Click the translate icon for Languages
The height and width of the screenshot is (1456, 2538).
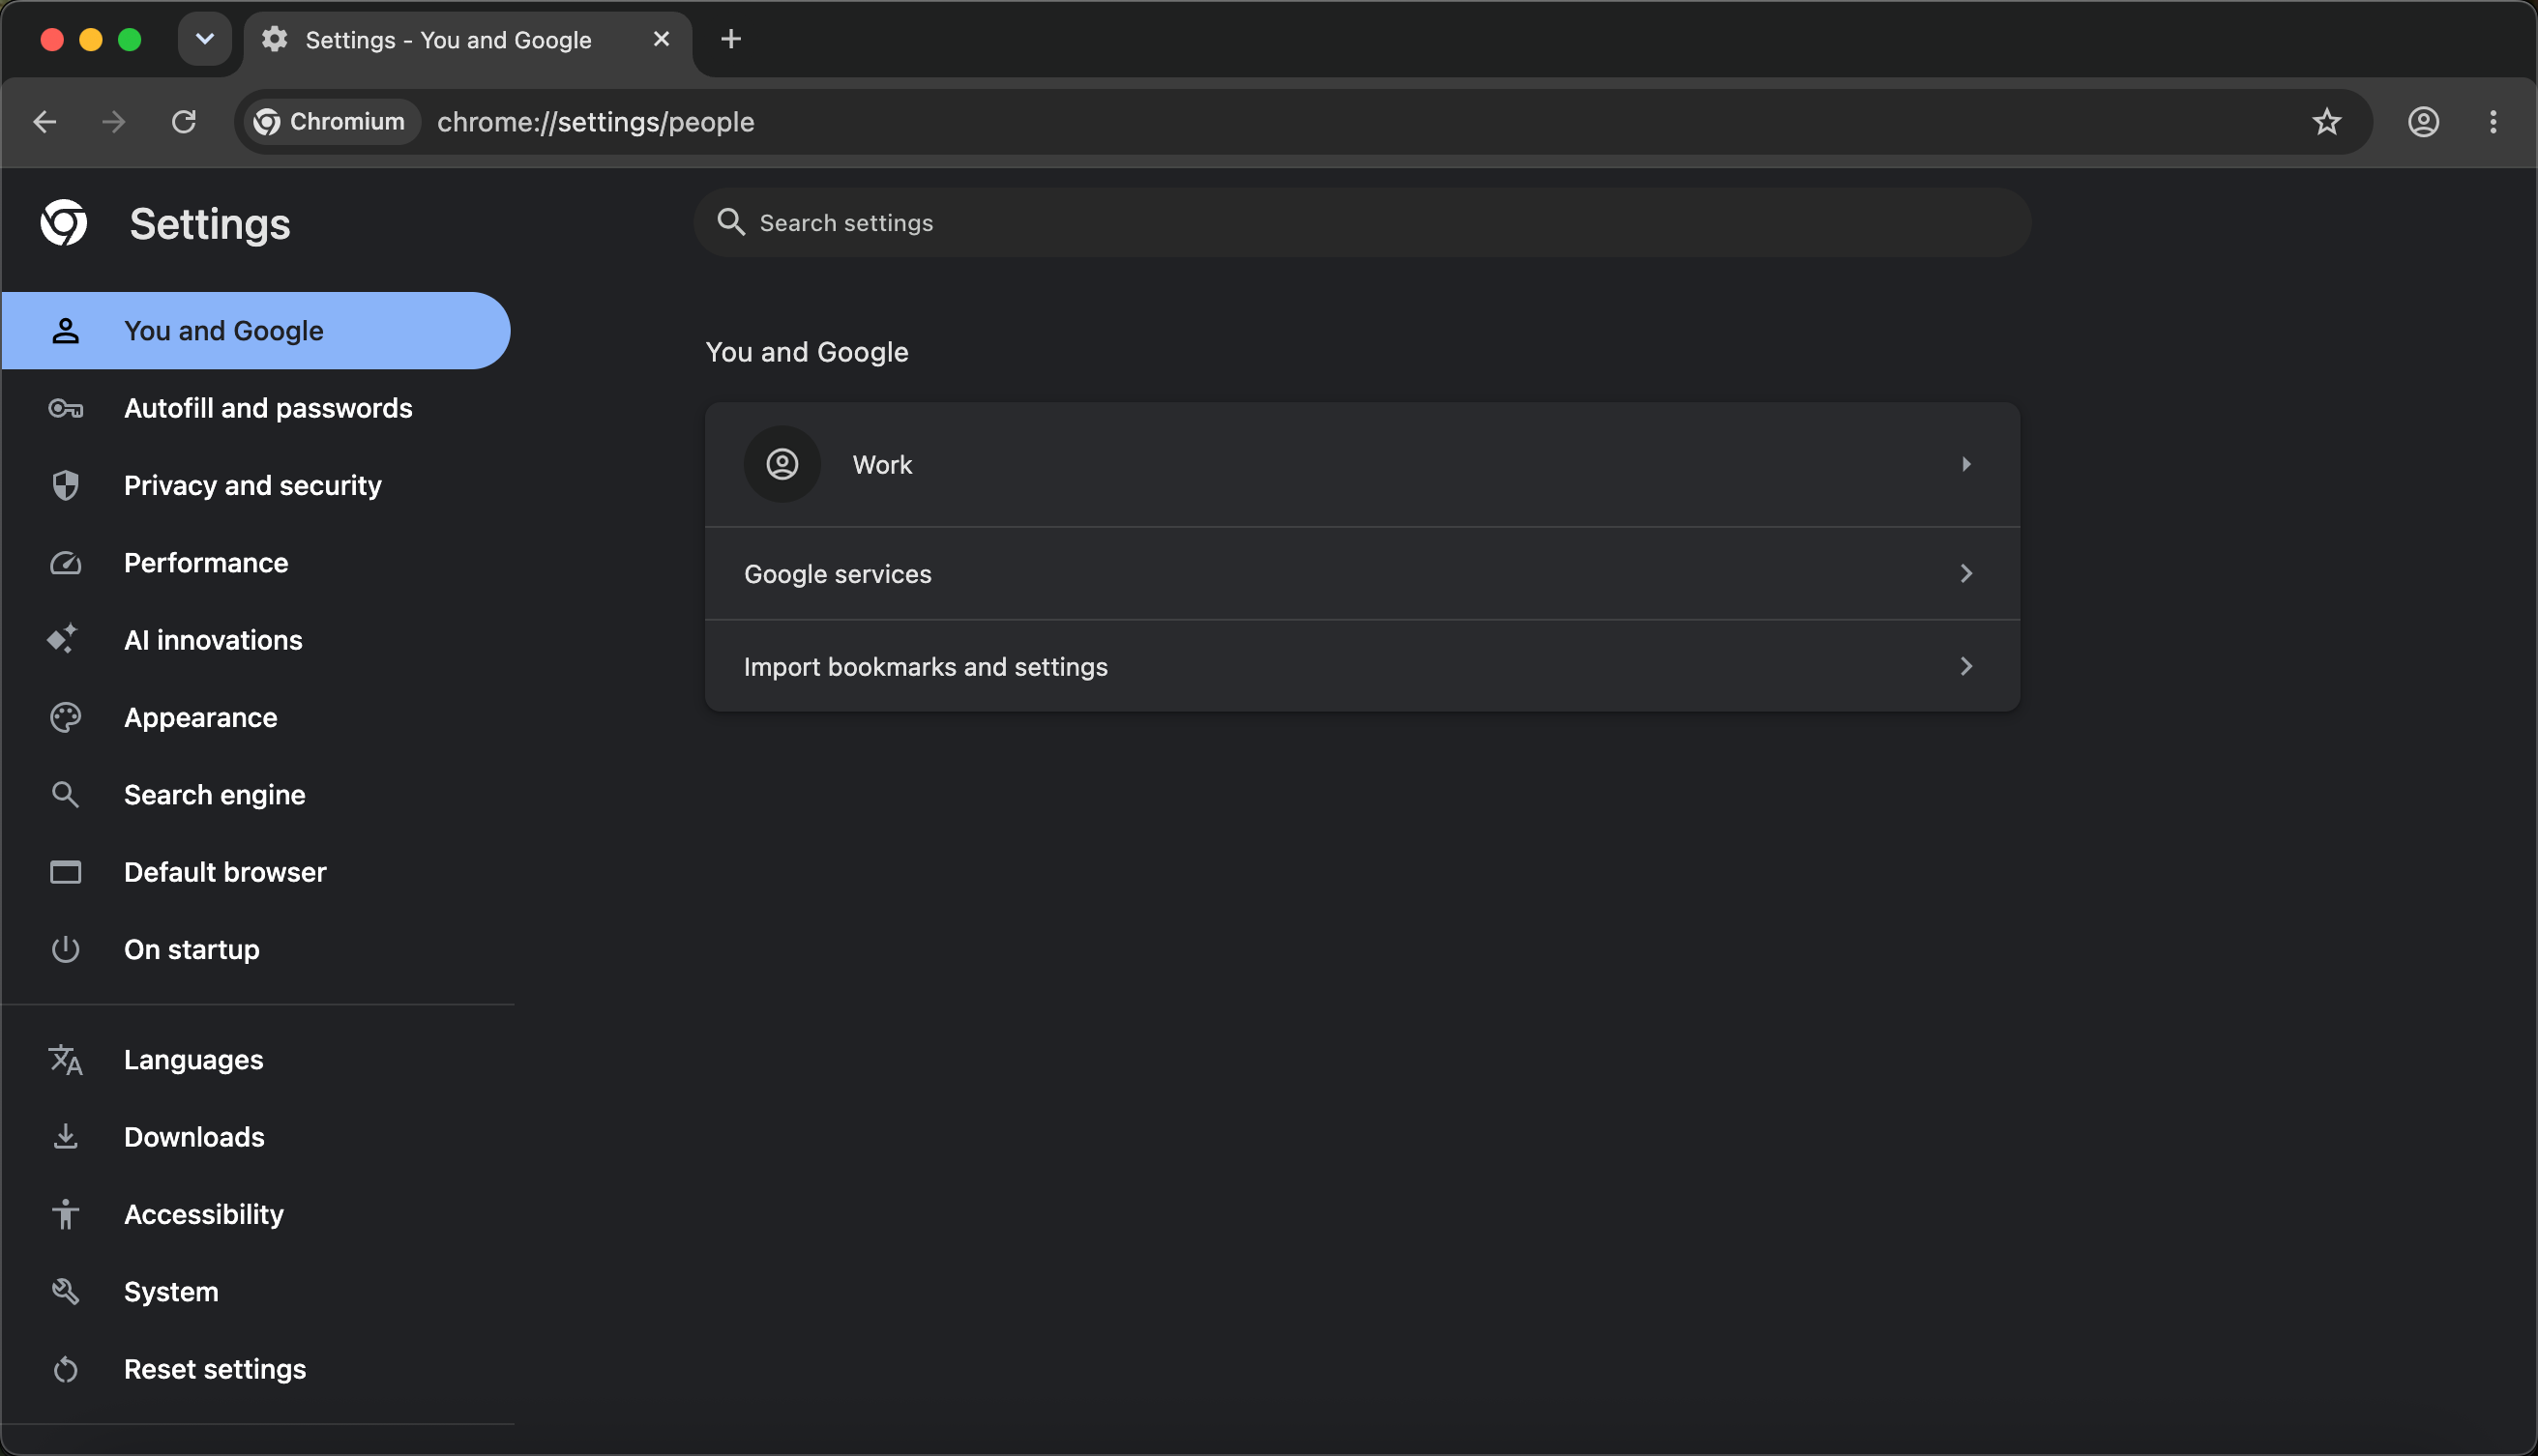65,1059
